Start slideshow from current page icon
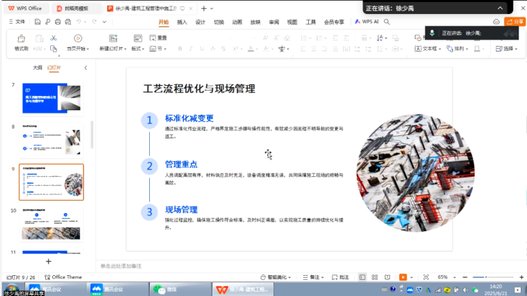Screen dimensions: 527x296 pyautogui.click(x=77, y=38)
